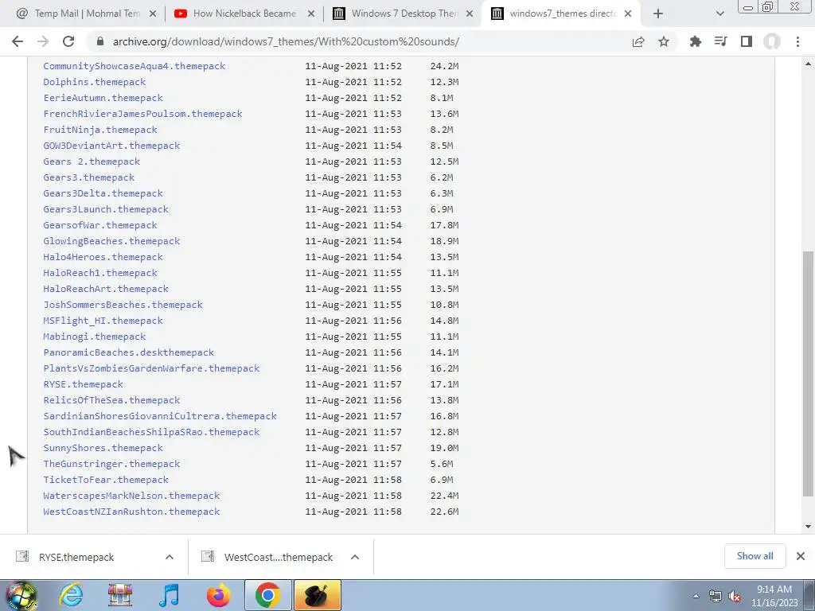Open the Chrome profile avatar
The image size is (815, 611).
click(x=772, y=41)
